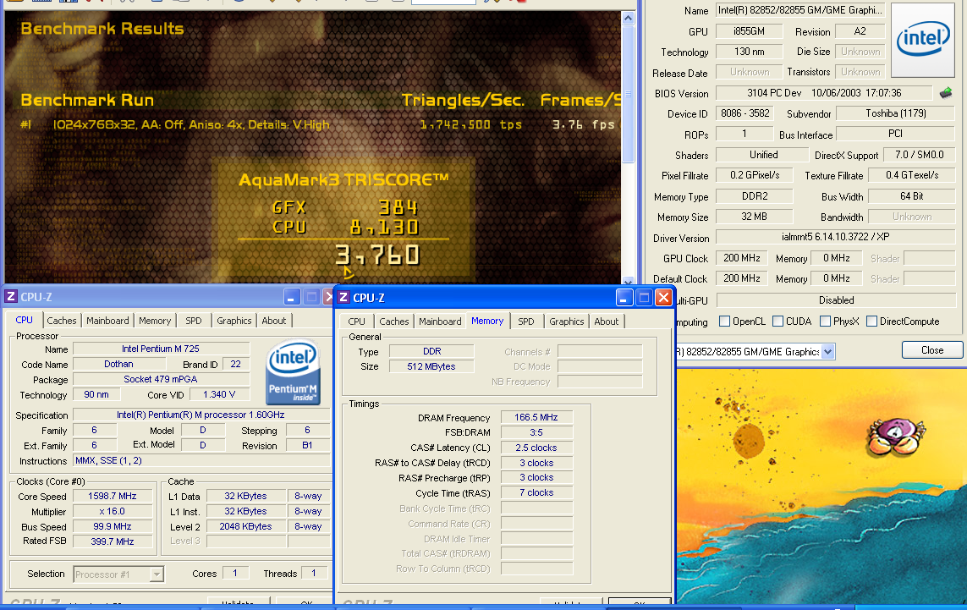This screenshot has height=610, width=967.
Task: Click the Pentium M logo in the CPU-Z processor window
Action: point(293,372)
